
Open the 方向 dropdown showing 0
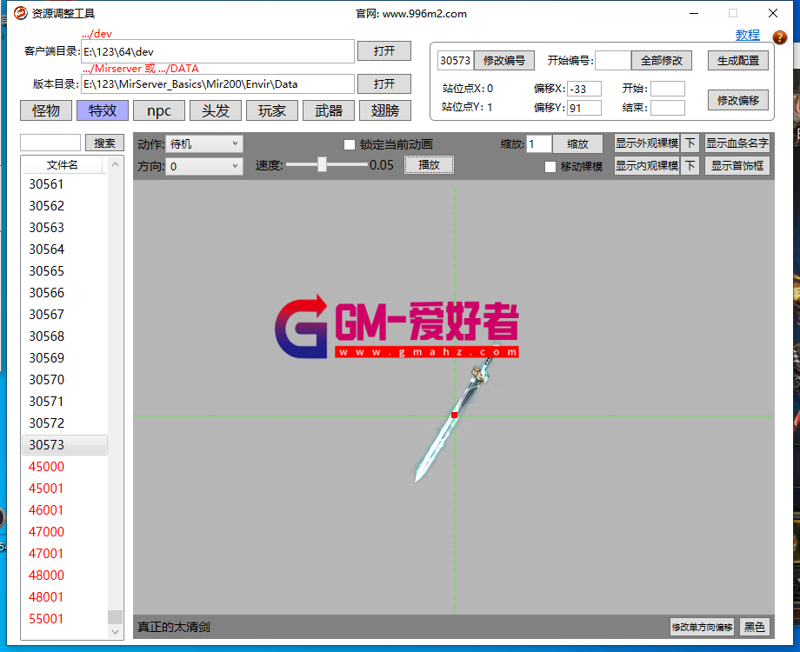[x=203, y=166]
